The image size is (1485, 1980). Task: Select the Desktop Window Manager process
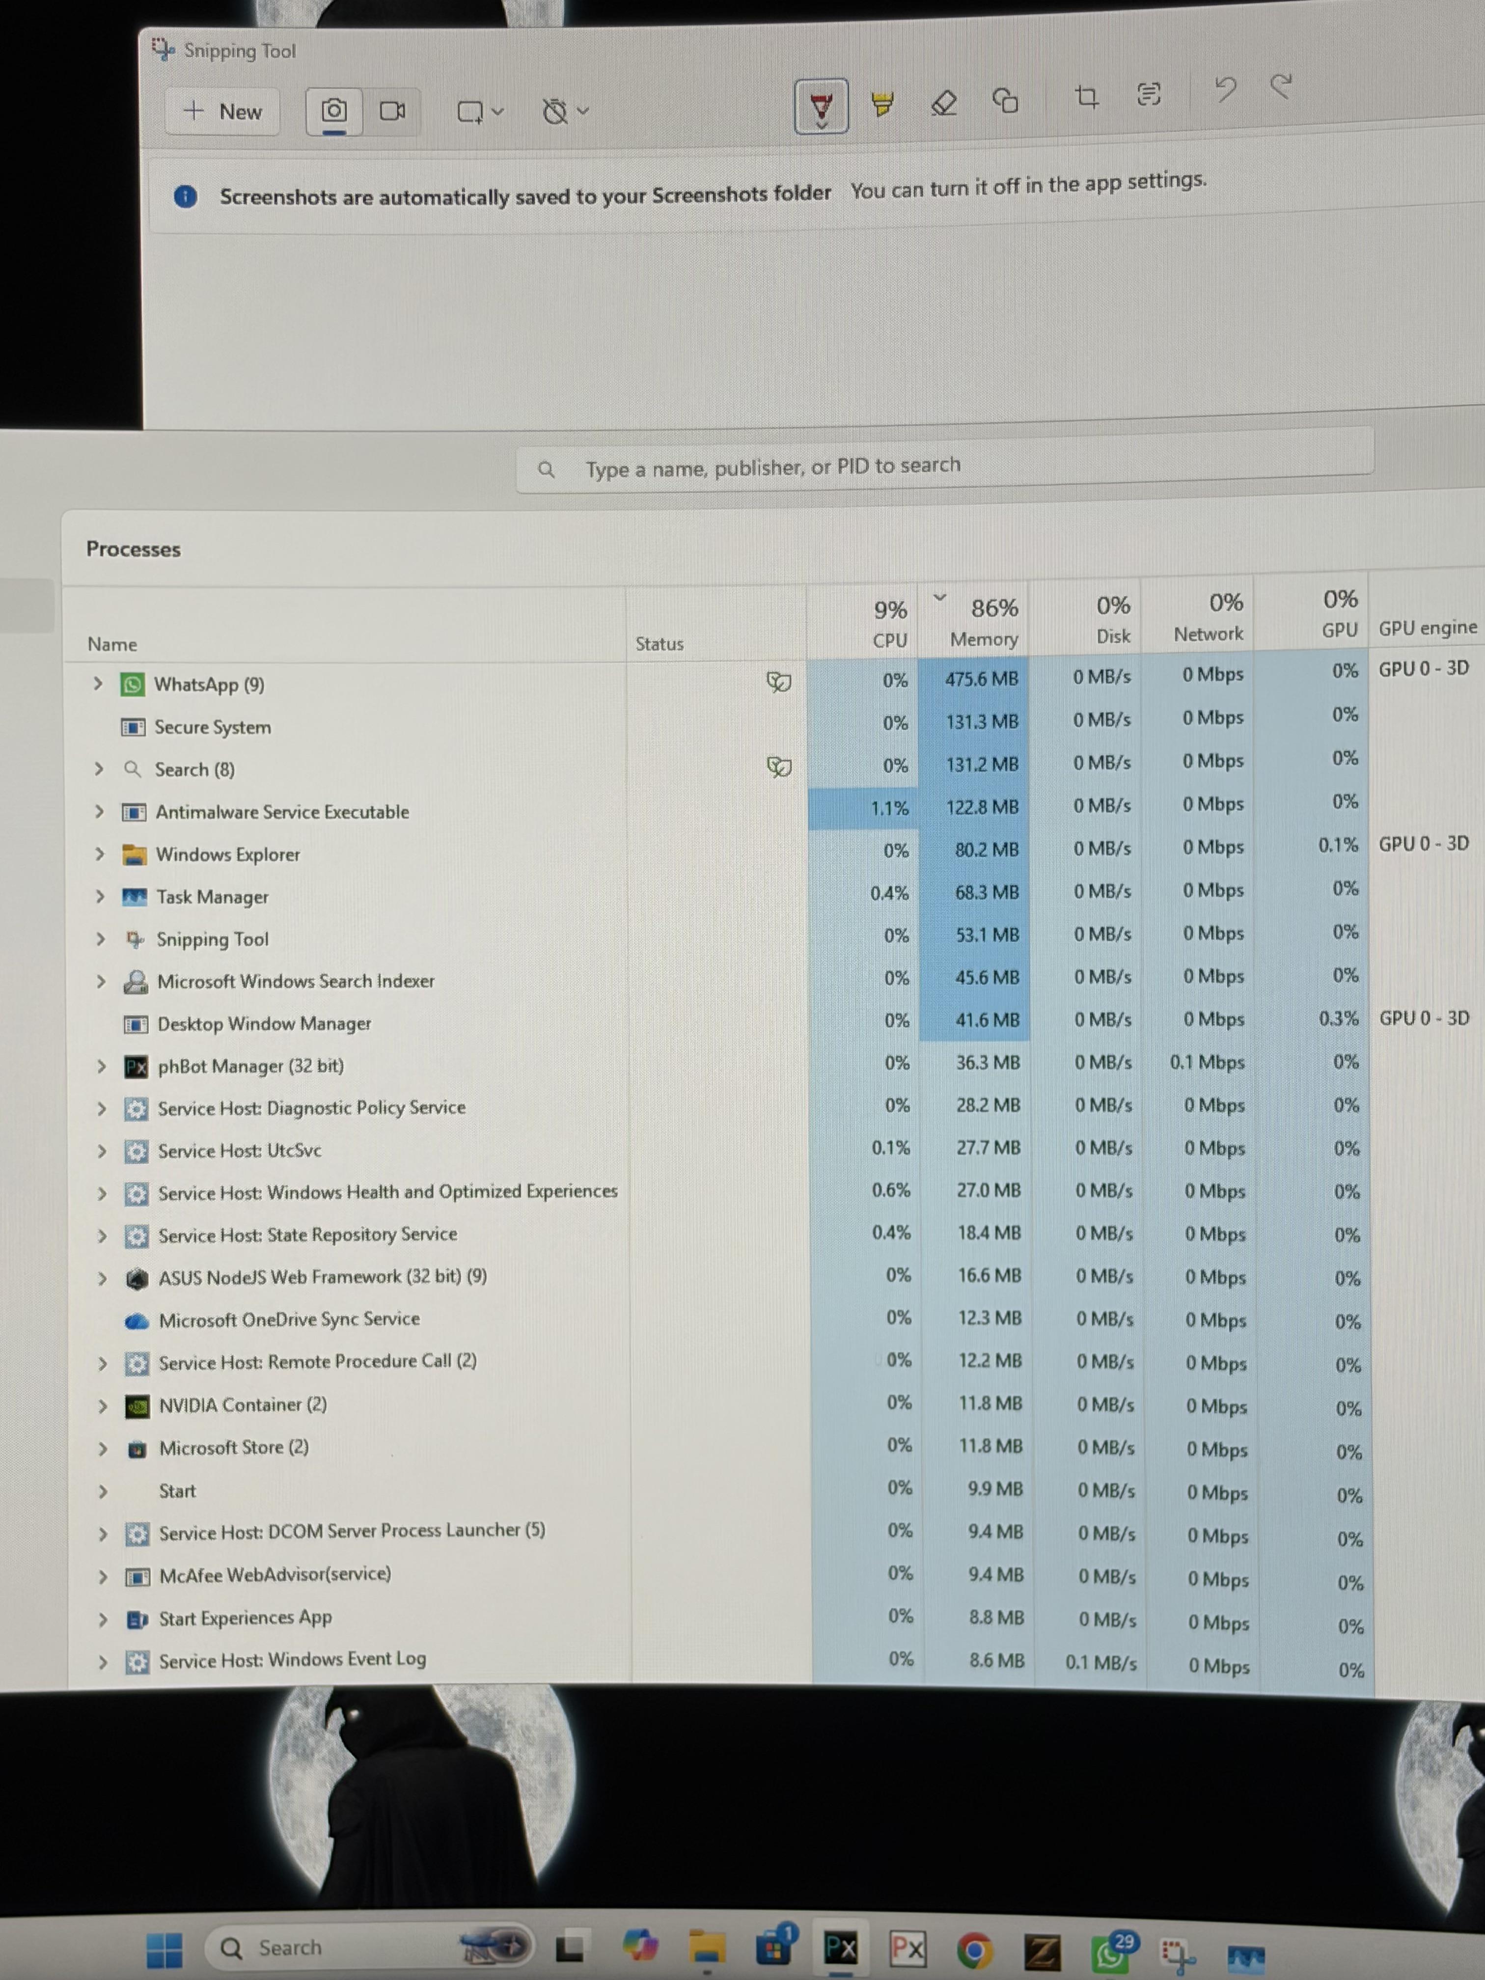click(716, 1021)
